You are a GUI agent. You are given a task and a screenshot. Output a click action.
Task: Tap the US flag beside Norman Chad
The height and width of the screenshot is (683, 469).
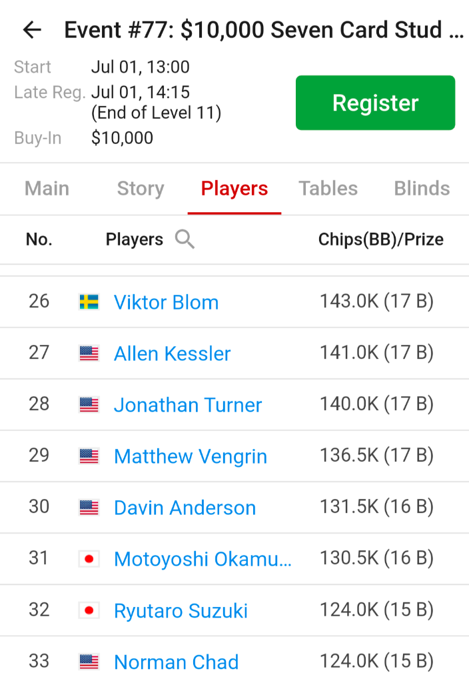coord(89,662)
